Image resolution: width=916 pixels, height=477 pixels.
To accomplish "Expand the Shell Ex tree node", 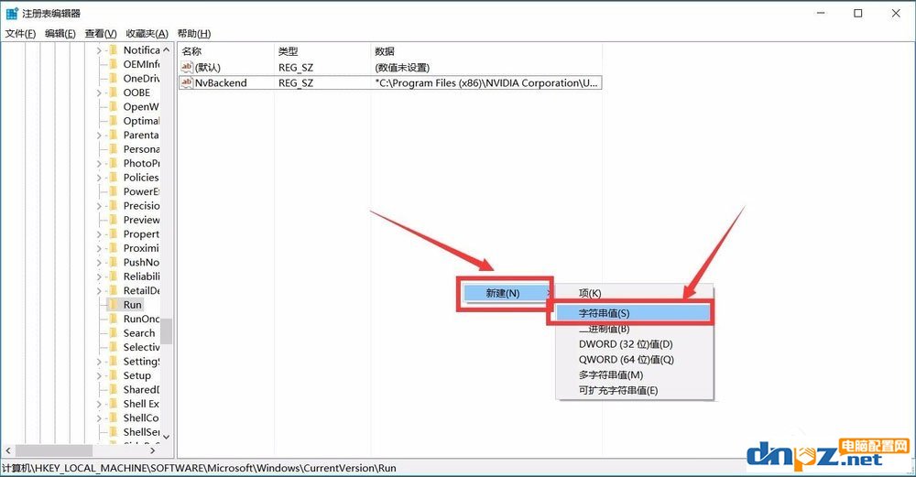I will click(99, 404).
